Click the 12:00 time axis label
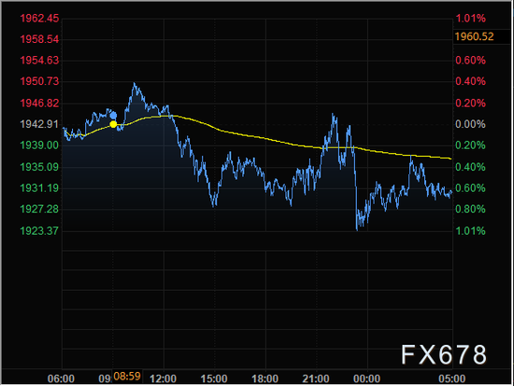The width and height of the screenshot is (514, 386). pyautogui.click(x=163, y=379)
